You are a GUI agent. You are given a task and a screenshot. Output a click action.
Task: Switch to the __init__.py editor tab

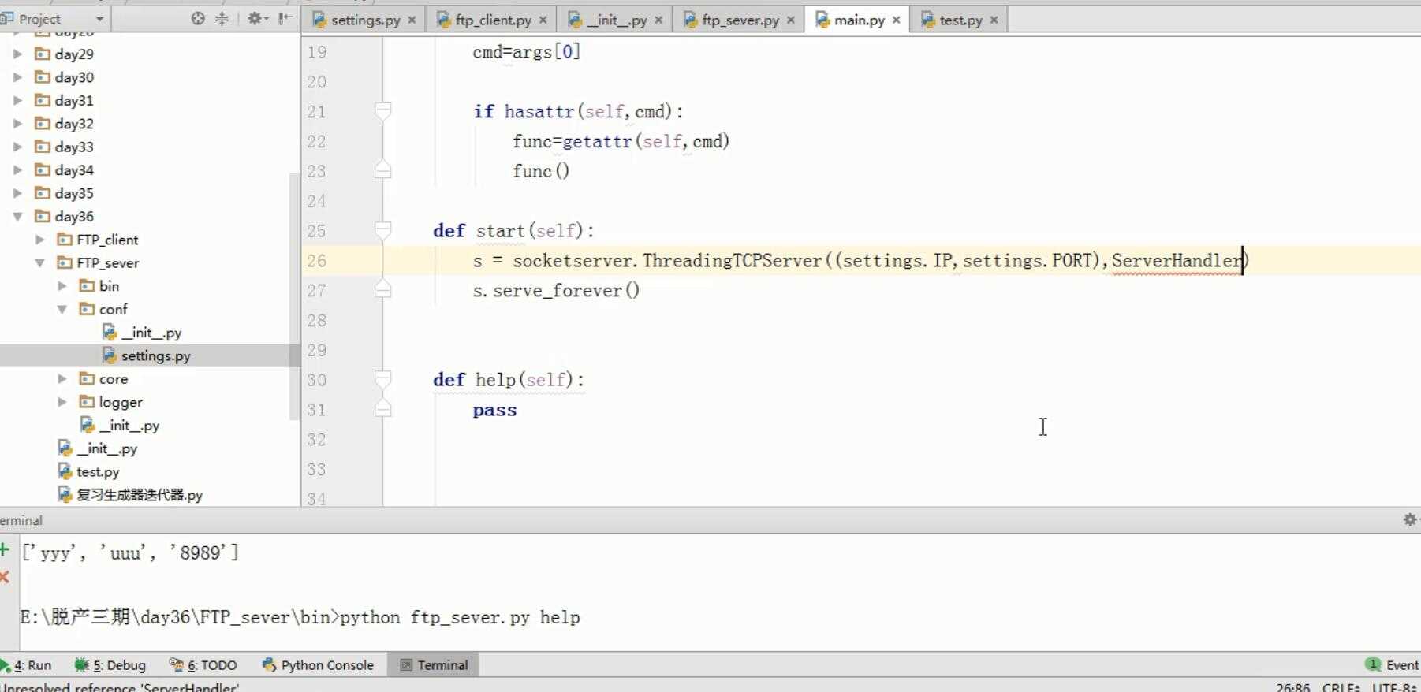(616, 20)
